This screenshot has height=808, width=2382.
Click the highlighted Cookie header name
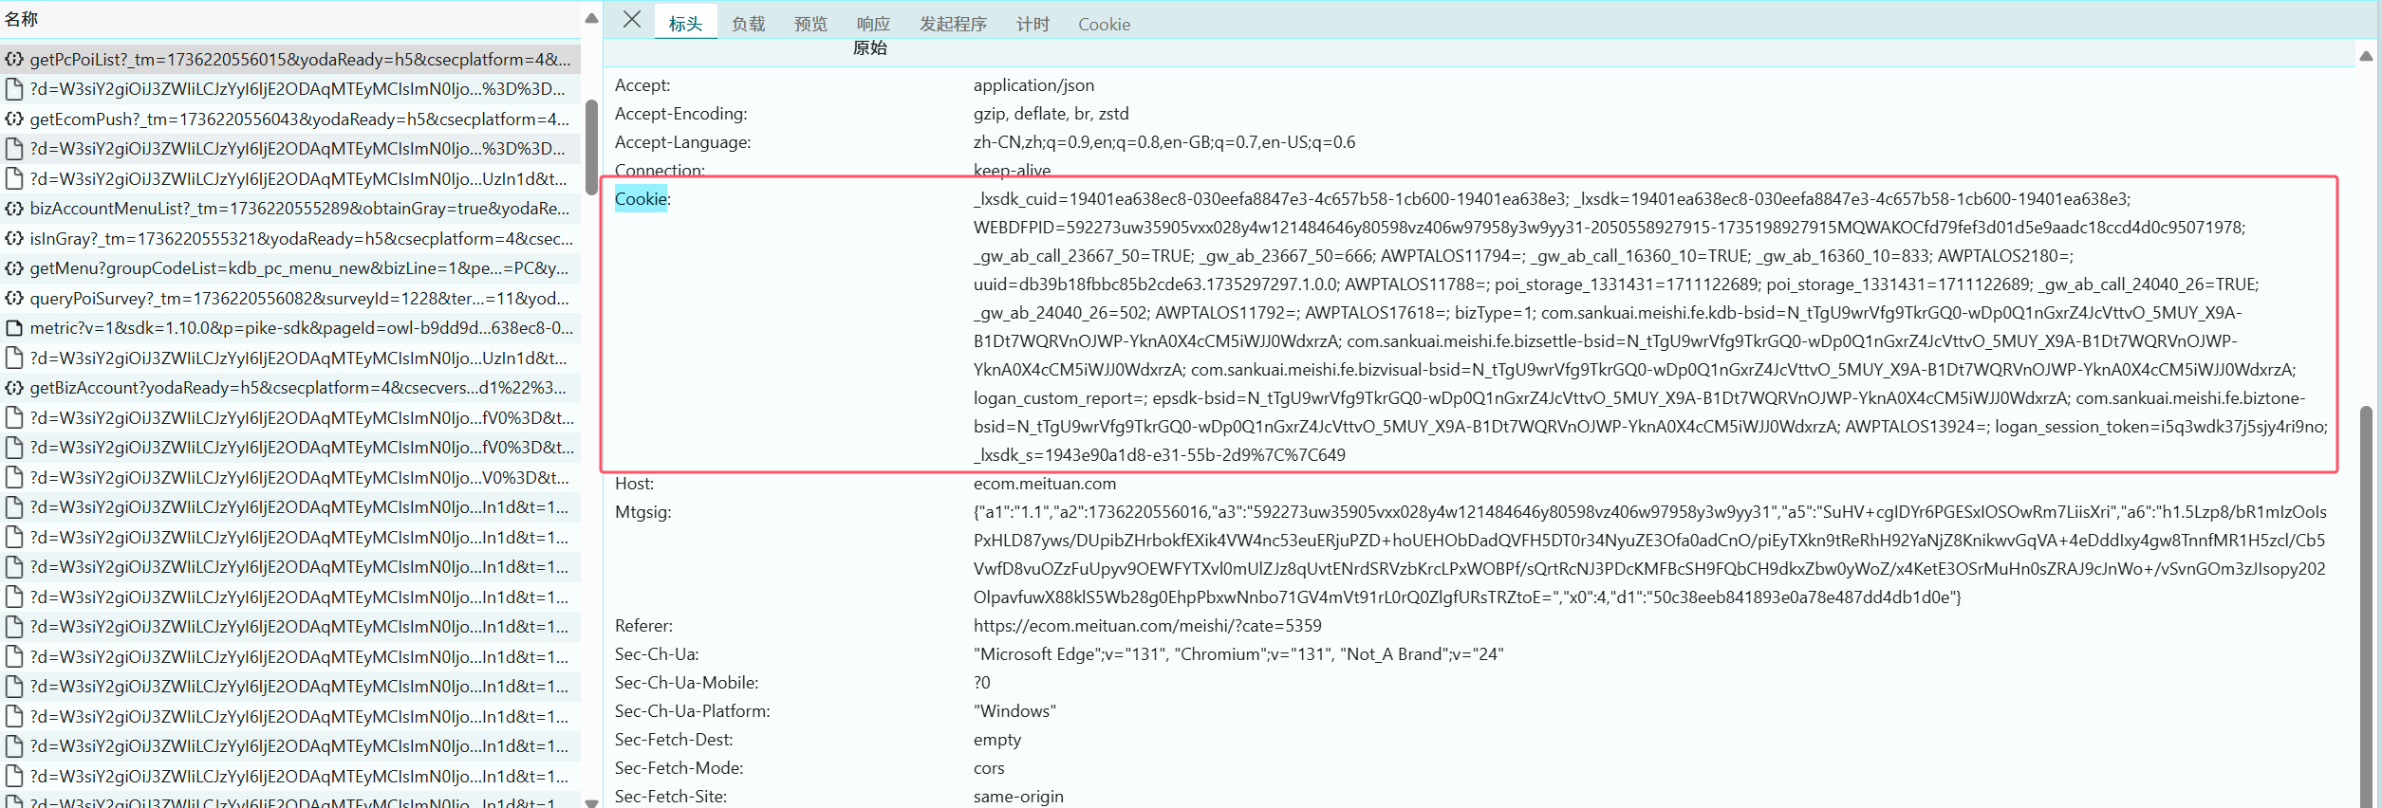(642, 199)
